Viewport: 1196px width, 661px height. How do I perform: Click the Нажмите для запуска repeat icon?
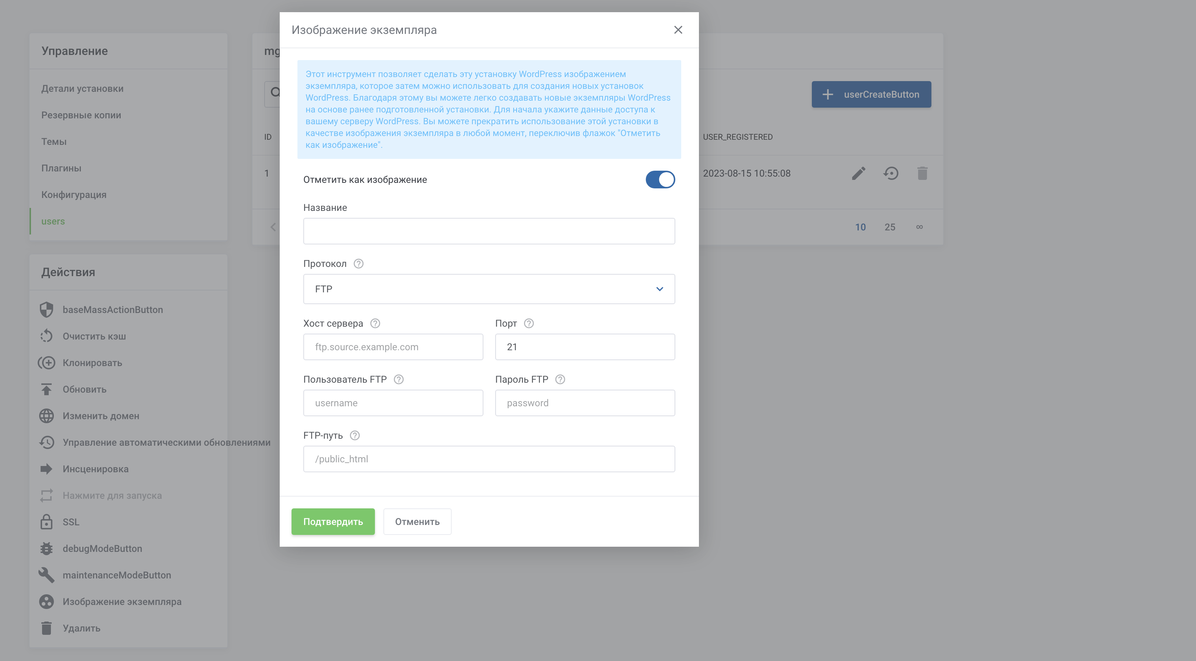pyautogui.click(x=46, y=495)
